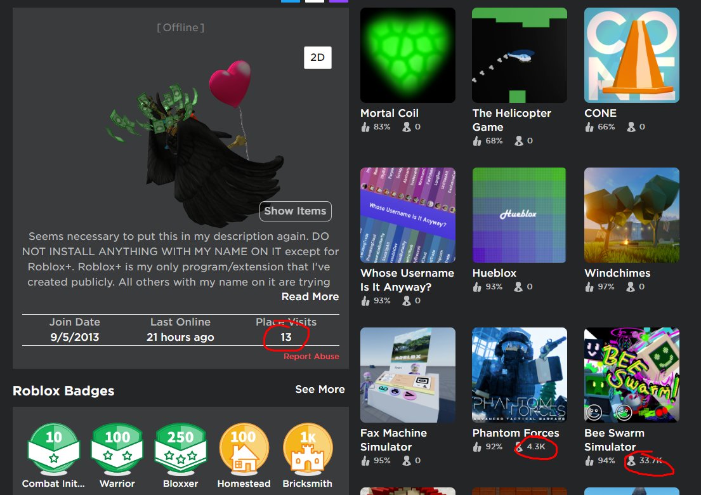This screenshot has height=495, width=701.
Task: Click the thumbs-up icon under CONE
Action: (589, 127)
